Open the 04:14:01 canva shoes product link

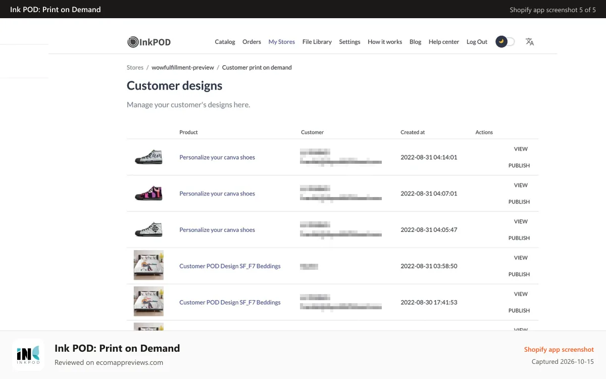(217, 157)
